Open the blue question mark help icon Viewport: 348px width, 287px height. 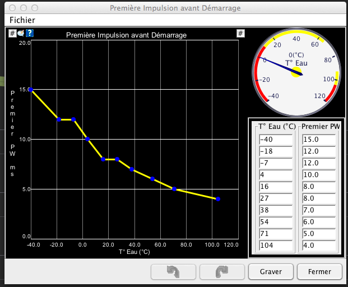[30, 33]
